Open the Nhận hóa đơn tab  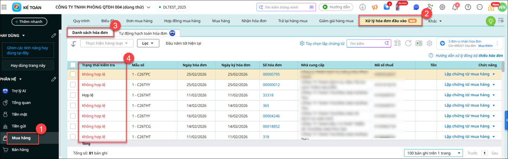[254, 21]
